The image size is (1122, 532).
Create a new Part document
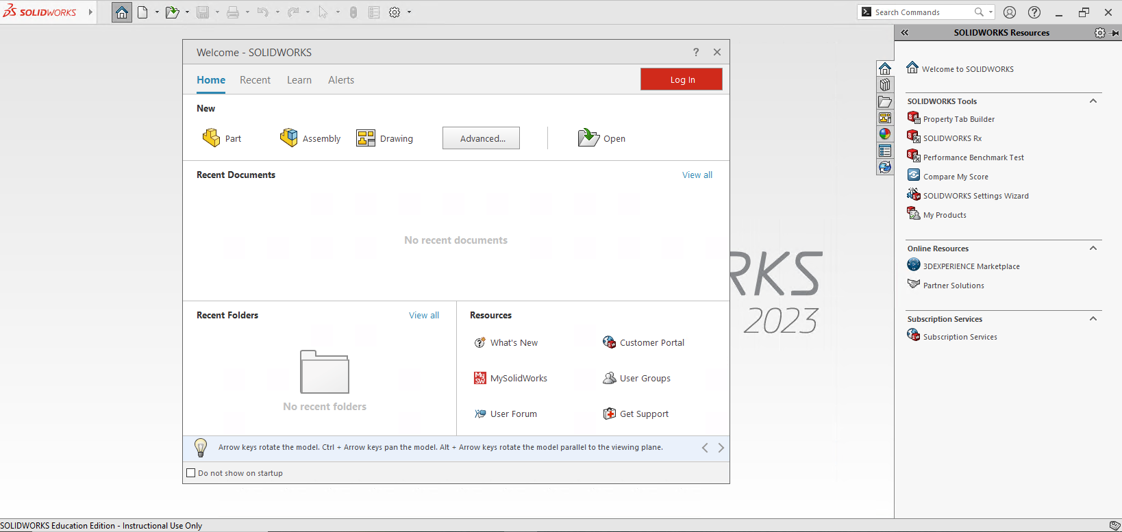[x=222, y=138]
